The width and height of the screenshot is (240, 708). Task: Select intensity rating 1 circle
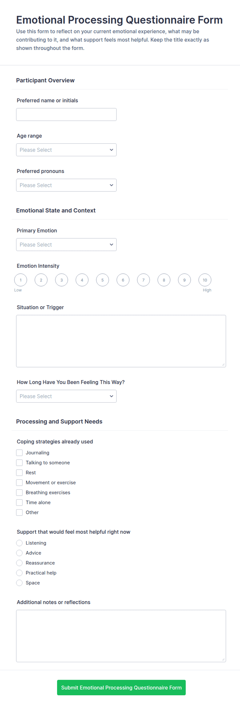[x=21, y=280]
